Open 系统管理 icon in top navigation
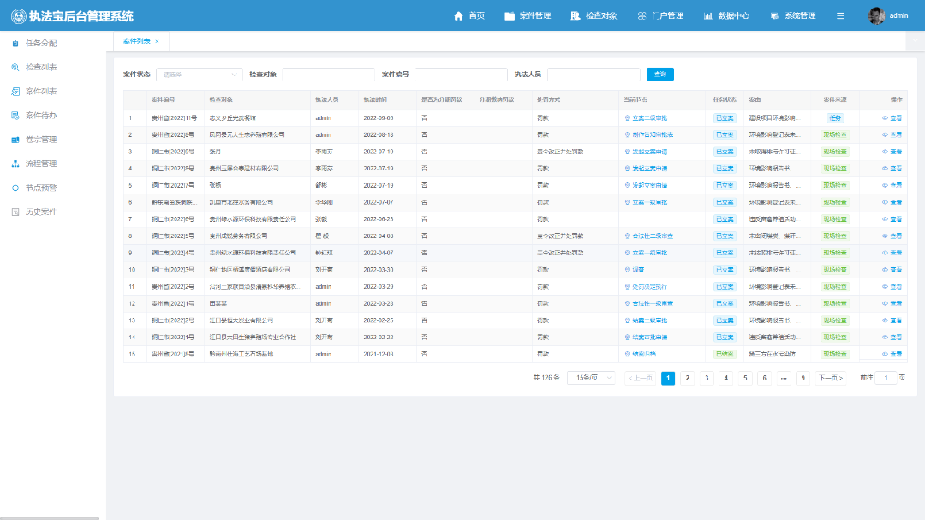 (x=774, y=16)
